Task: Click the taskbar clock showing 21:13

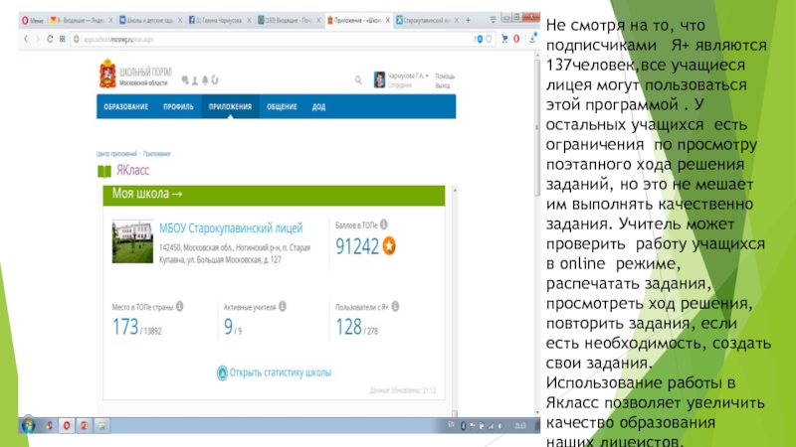Action: coord(520,426)
